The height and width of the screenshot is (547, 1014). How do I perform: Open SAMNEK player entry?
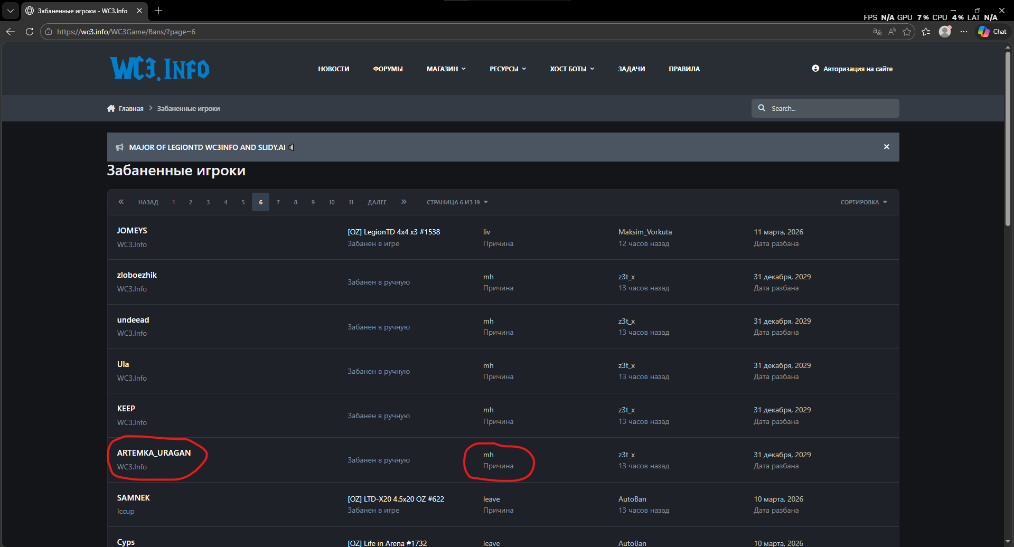tap(134, 498)
